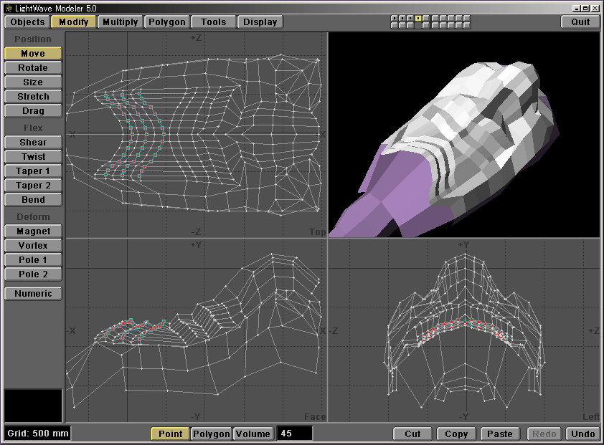Open the Display tab
This screenshot has width=604, height=445.
[x=260, y=22]
